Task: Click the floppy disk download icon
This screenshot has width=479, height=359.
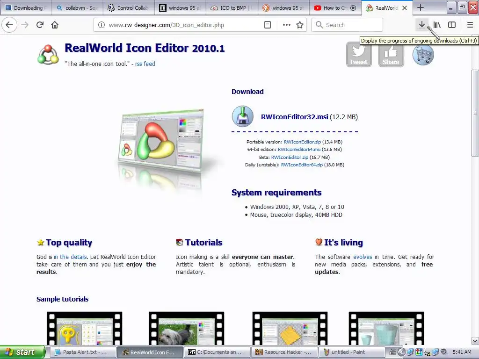Action: [243, 116]
